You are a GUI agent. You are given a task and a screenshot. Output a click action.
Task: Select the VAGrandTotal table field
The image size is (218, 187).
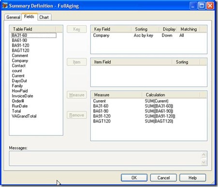[x=24, y=116]
